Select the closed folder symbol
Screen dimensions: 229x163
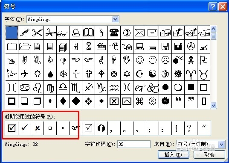click(12, 47)
